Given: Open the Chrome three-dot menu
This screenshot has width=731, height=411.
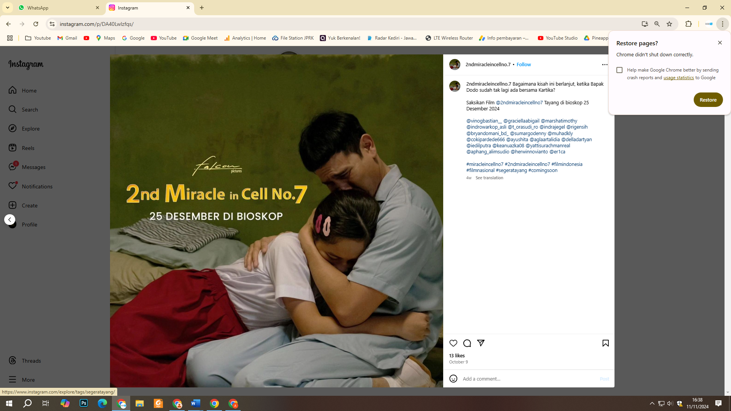Looking at the screenshot, I should [x=723, y=24].
